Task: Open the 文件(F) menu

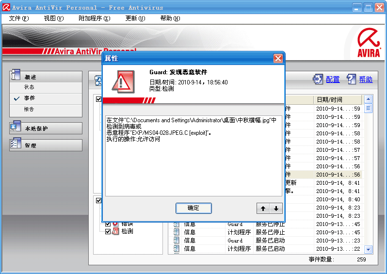Action: click(x=19, y=18)
